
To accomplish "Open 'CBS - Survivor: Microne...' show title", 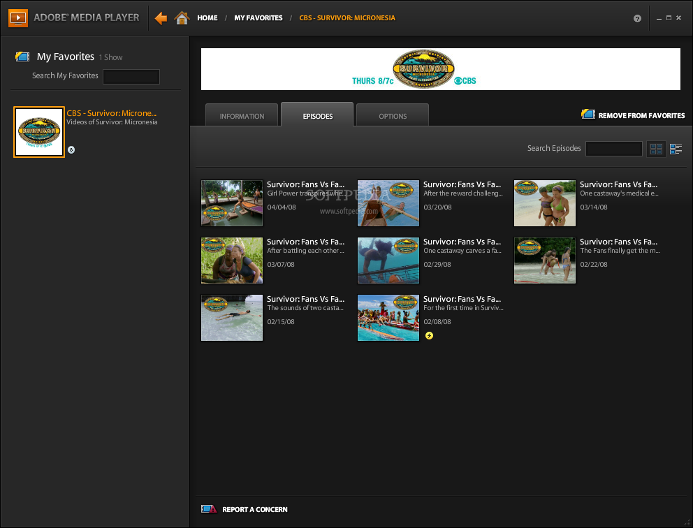I will click(x=111, y=113).
